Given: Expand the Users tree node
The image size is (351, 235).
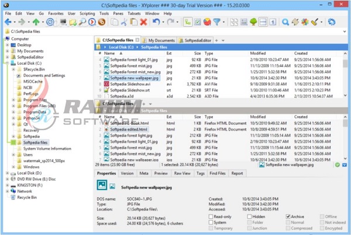Looking at the screenshot, I should 13,155.
